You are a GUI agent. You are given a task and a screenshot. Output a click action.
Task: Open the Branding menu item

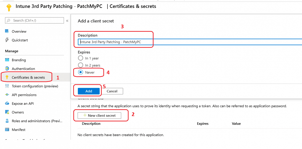pos(19,60)
